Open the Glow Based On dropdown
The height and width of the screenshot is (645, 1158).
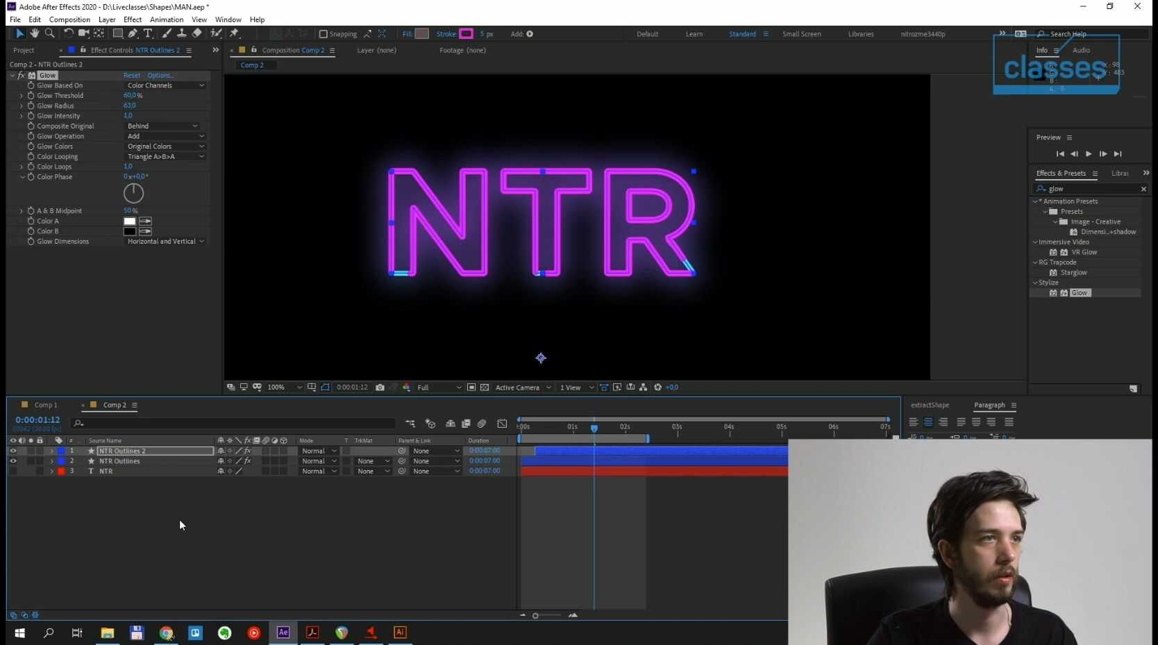tap(165, 85)
